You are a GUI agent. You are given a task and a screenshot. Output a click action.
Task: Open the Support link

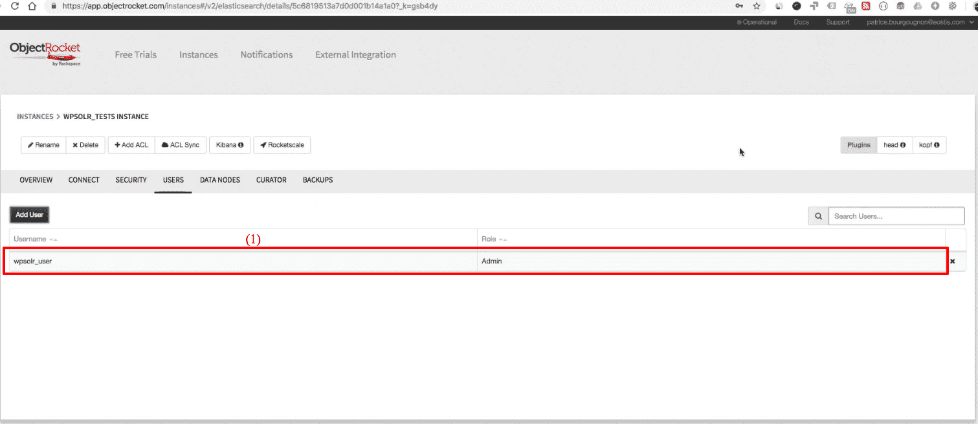pyautogui.click(x=838, y=22)
